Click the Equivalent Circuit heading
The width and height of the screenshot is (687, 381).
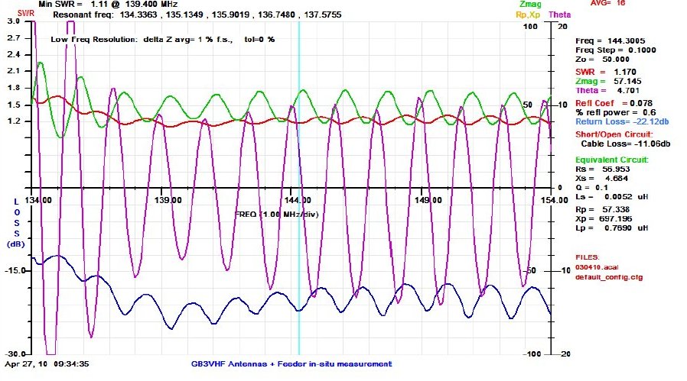pyautogui.click(x=614, y=160)
